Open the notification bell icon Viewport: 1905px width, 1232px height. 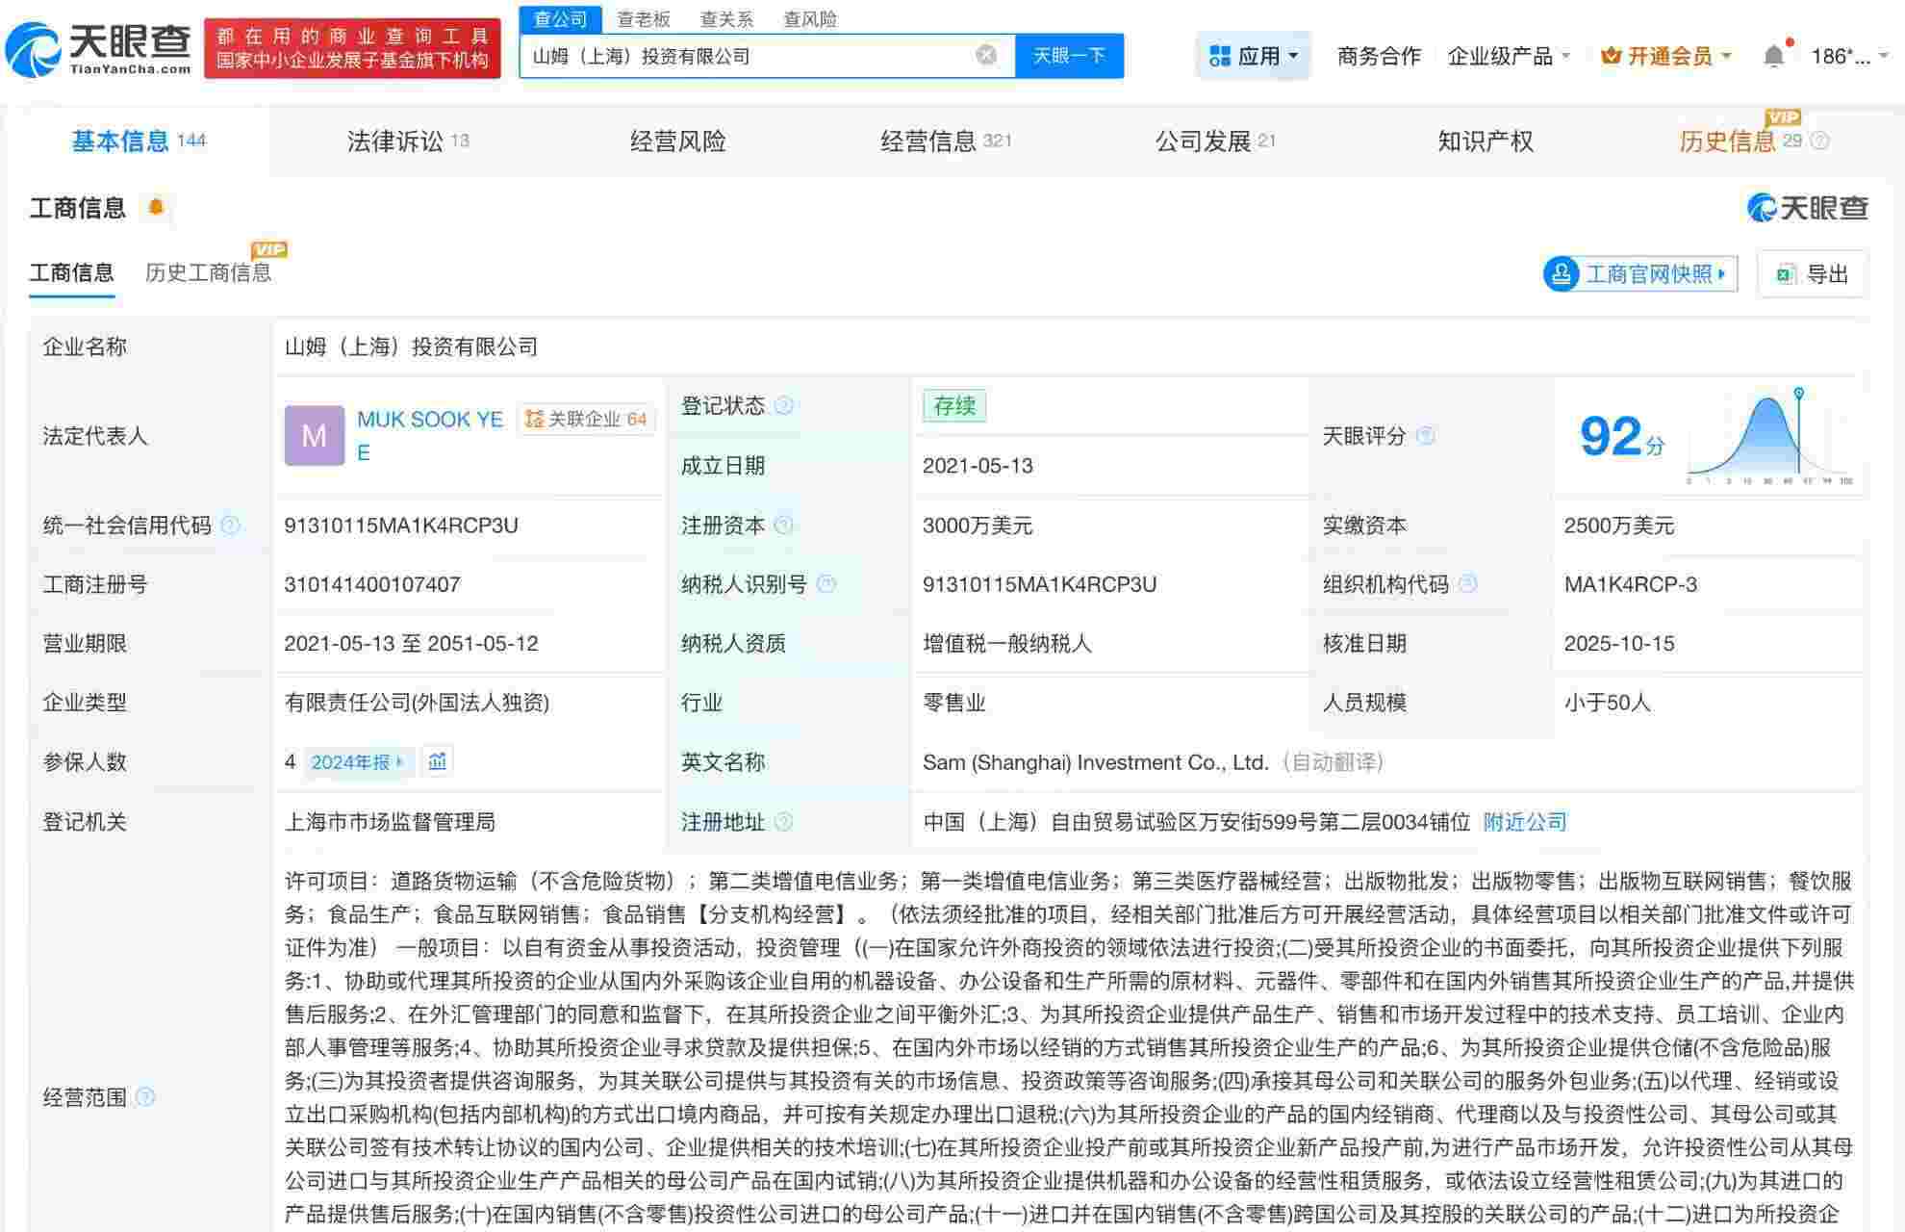[1774, 55]
